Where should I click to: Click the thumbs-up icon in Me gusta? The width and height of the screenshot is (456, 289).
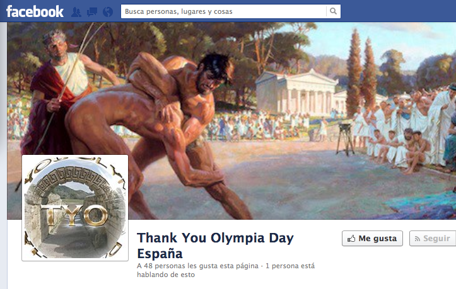[351, 239]
